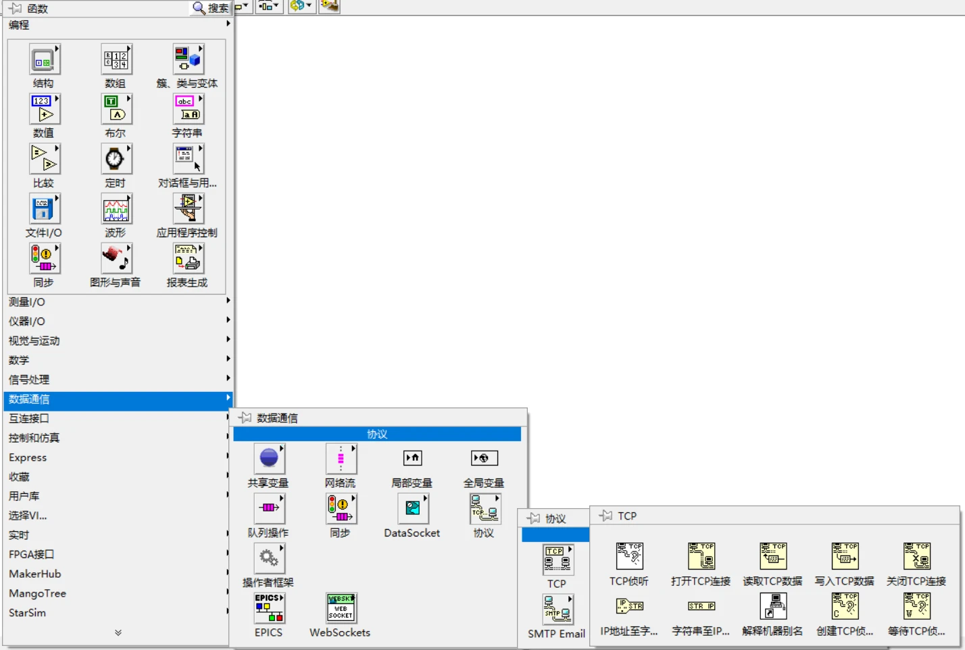Screen dimensions: 965x650
Task: Open the 队列操作 (Queue Operations) icon
Action: click(269, 509)
